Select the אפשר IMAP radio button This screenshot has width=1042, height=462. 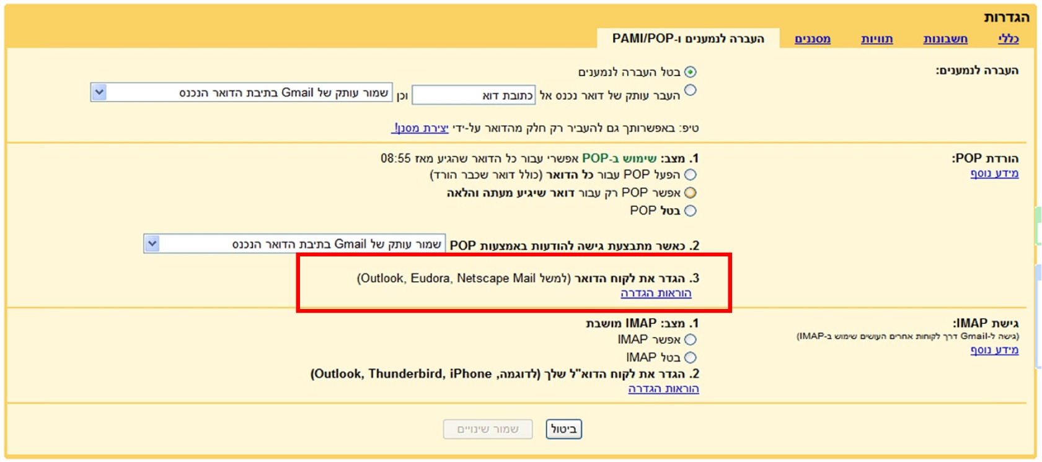(x=690, y=339)
